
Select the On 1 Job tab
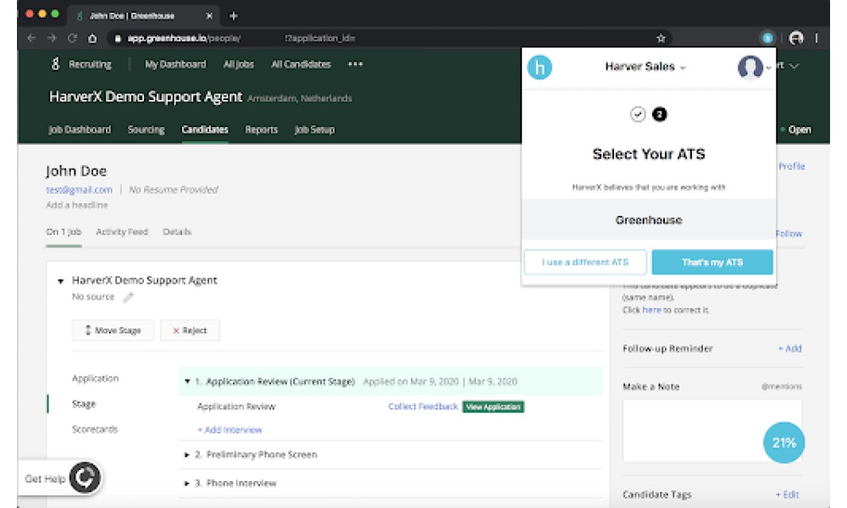coord(64,232)
